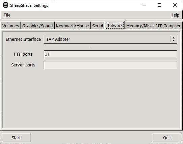
Task: Open the Help menu
Action: tap(175, 15)
